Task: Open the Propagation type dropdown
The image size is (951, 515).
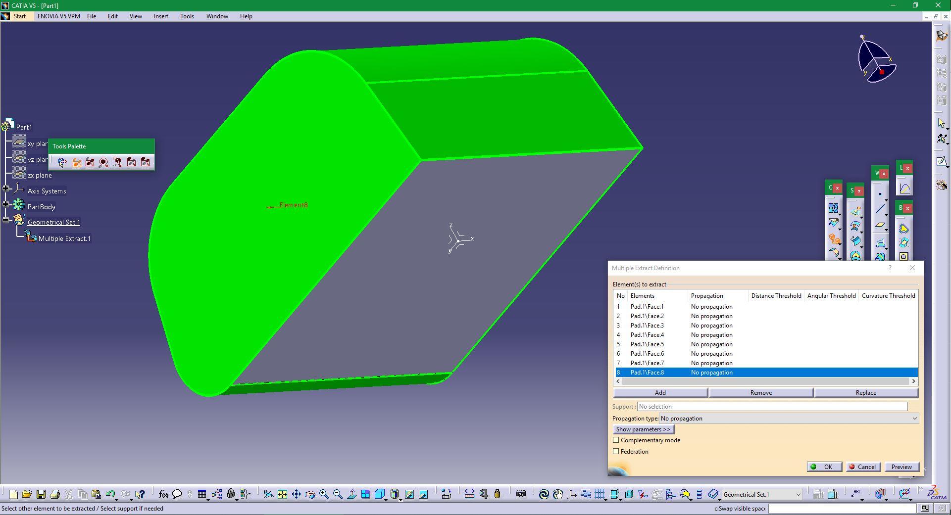Action: coord(914,418)
